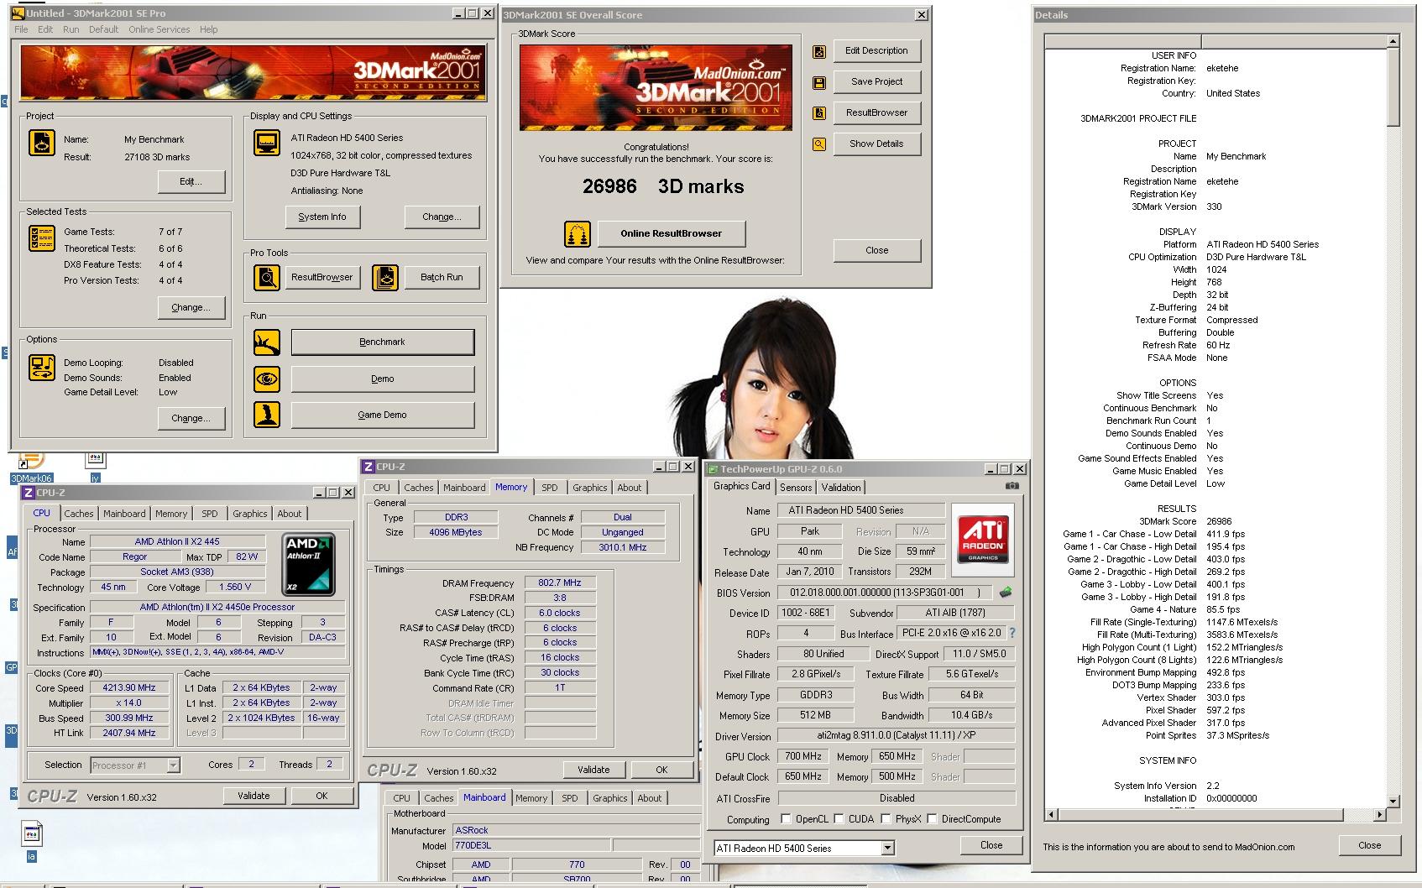This screenshot has width=1422, height=888.
Task: Open the 3DMark06 desktop shortcut
Action: tap(31, 468)
